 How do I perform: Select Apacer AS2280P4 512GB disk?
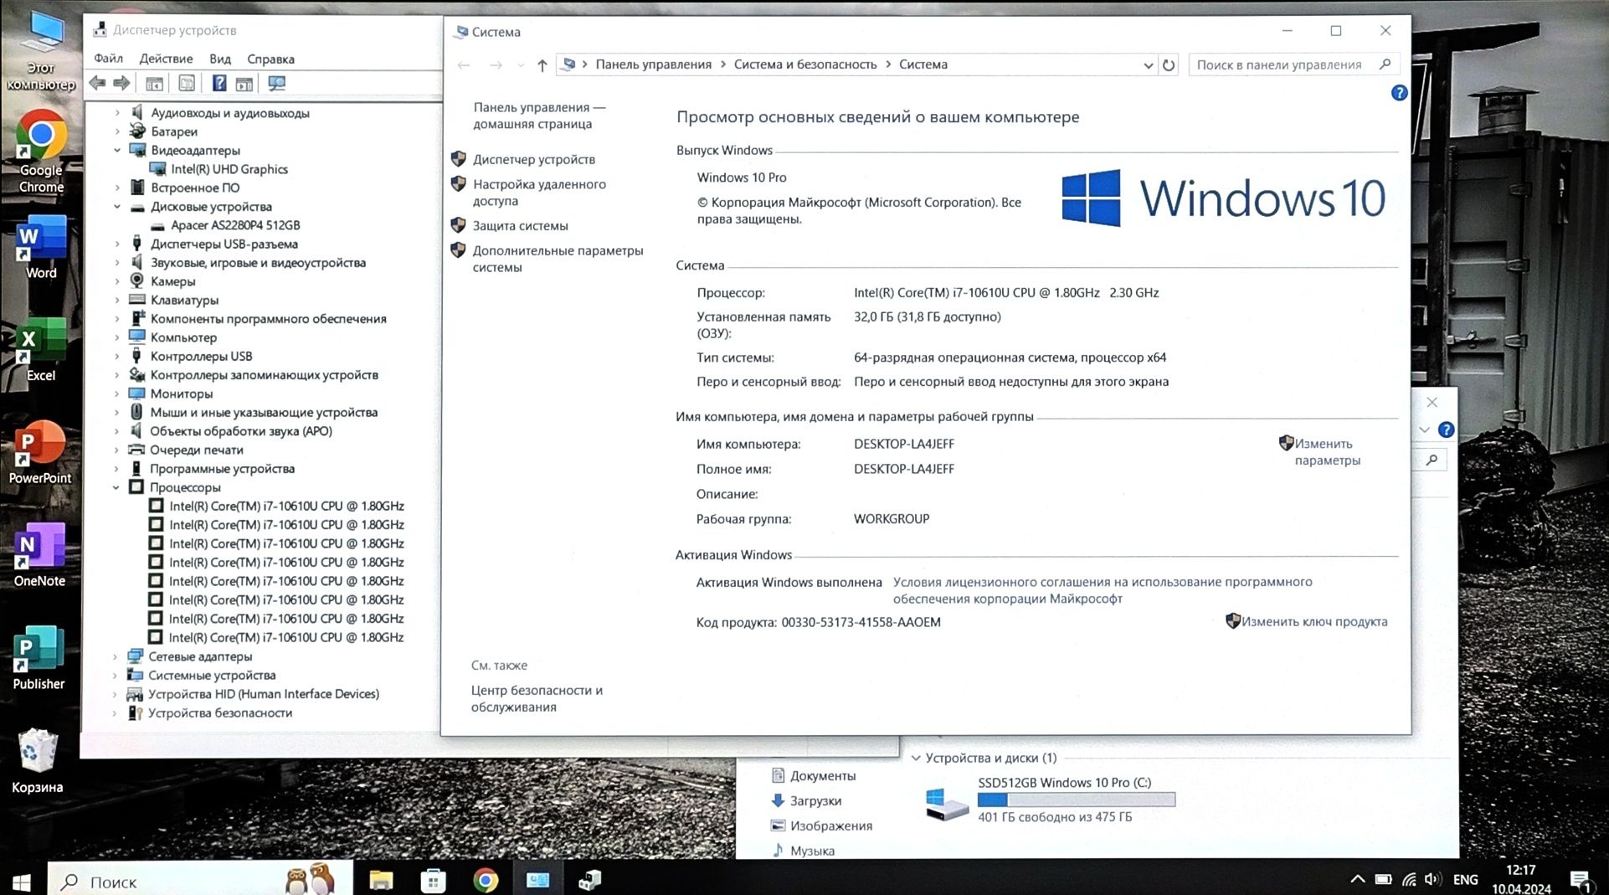235,225
